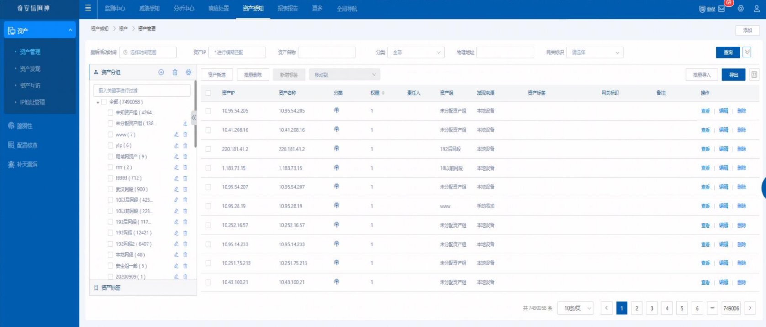Click add group plus icon in 资产分组
Screen dimensions: 766x327
tap(161, 73)
